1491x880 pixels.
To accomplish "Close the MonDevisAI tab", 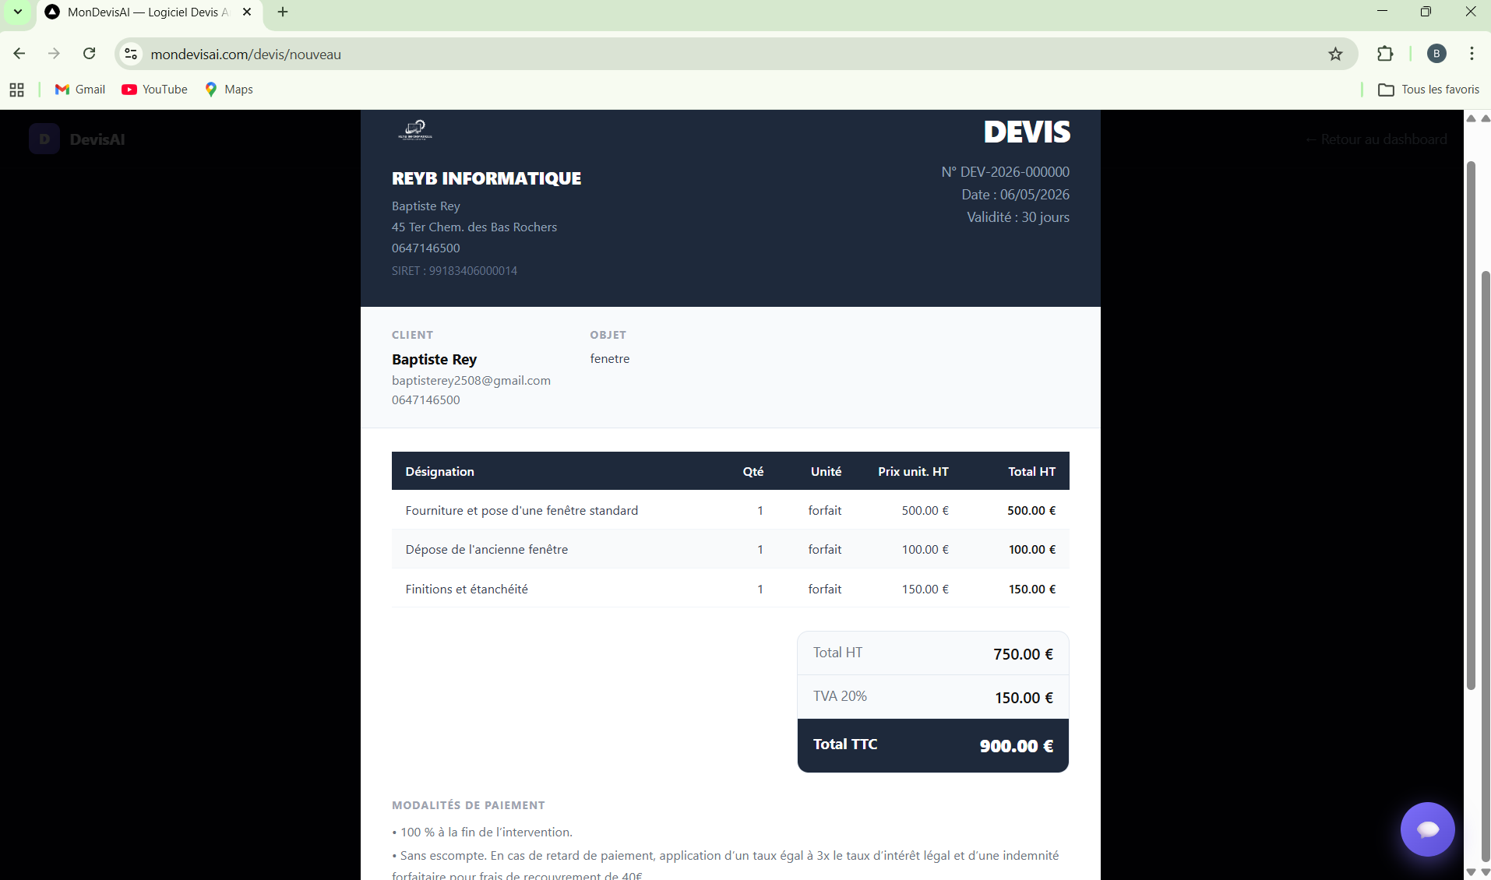I will [247, 12].
